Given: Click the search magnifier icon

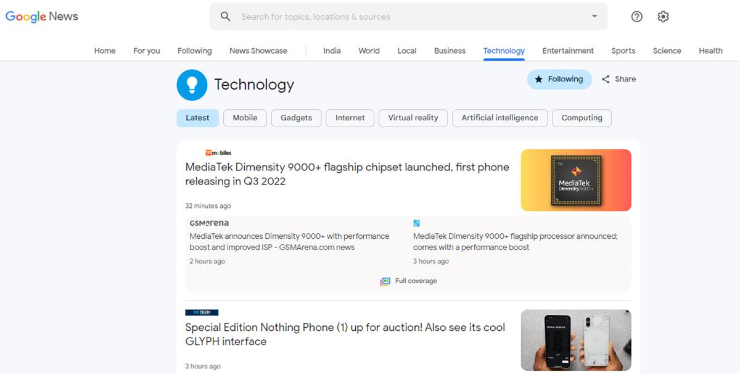Looking at the screenshot, I should [226, 17].
